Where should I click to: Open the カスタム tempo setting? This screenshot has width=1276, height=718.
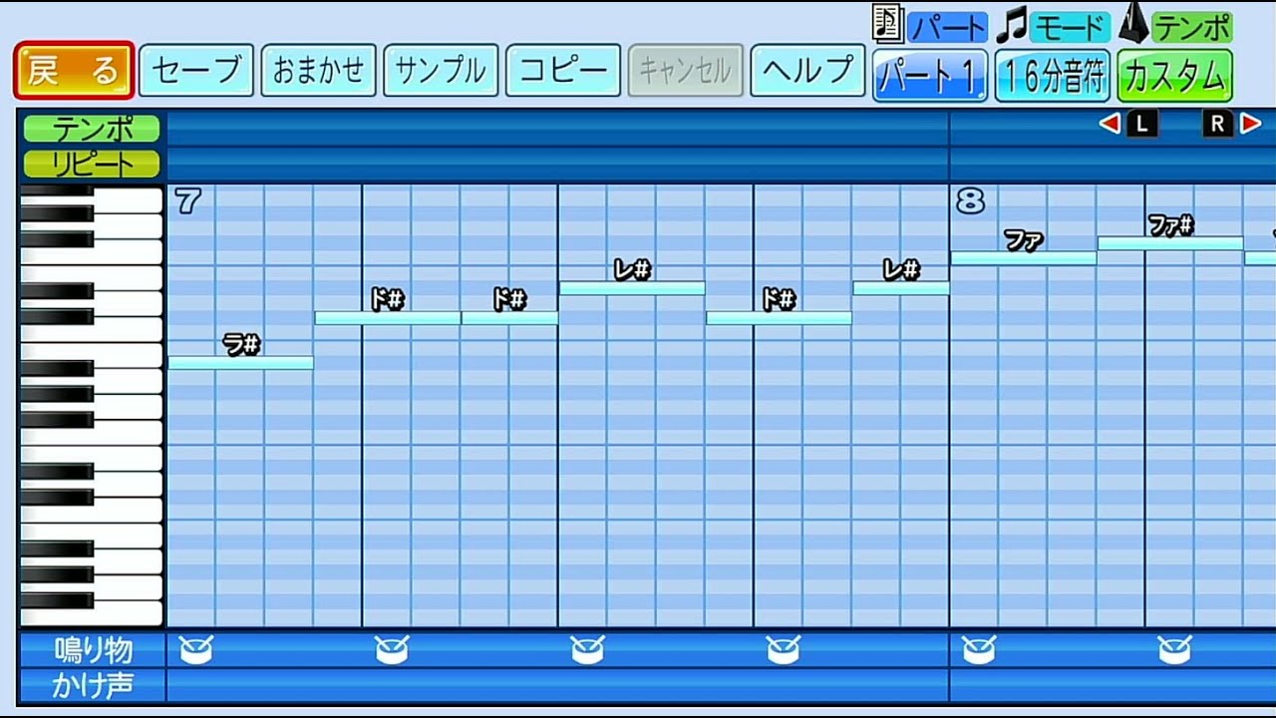point(1174,76)
